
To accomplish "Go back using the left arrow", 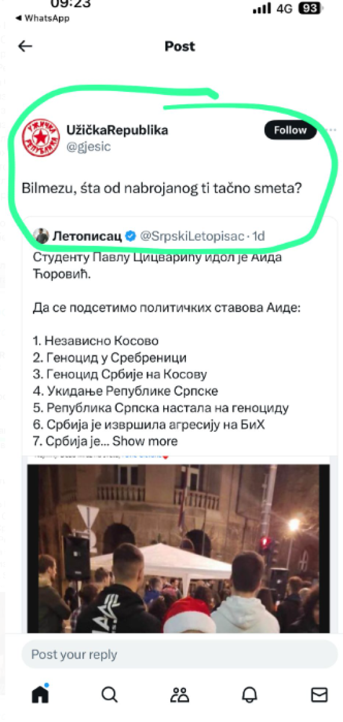I will point(25,46).
